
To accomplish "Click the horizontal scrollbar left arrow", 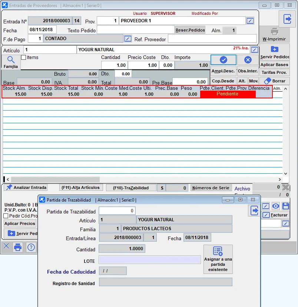I will coord(7,179).
